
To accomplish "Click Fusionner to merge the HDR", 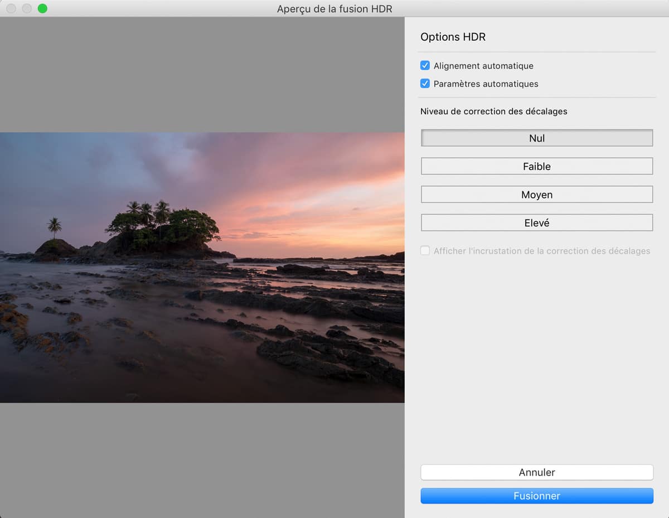I will [x=536, y=496].
